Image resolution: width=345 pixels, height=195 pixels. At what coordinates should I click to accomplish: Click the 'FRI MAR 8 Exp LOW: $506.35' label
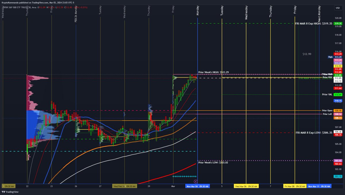pyautogui.click(x=314, y=133)
